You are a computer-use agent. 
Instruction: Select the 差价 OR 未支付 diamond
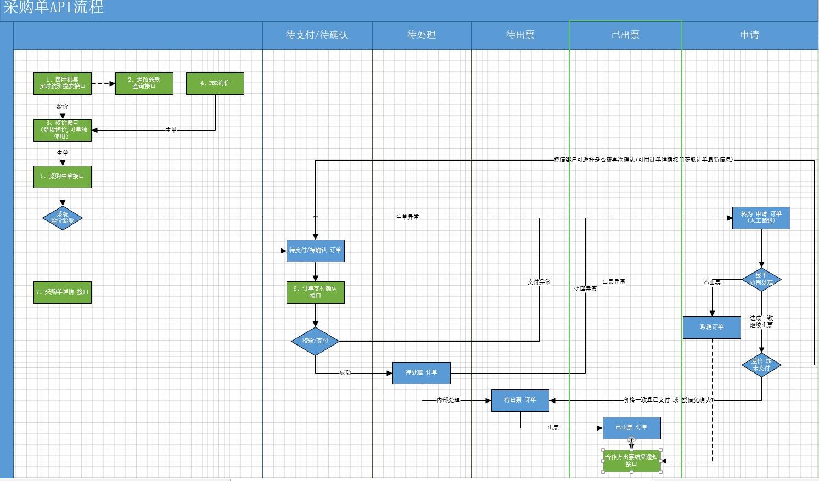pos(761,365)
